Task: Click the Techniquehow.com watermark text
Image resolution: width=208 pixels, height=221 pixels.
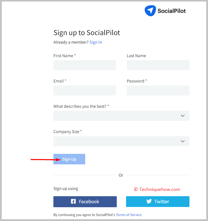Action: [157, 189]
